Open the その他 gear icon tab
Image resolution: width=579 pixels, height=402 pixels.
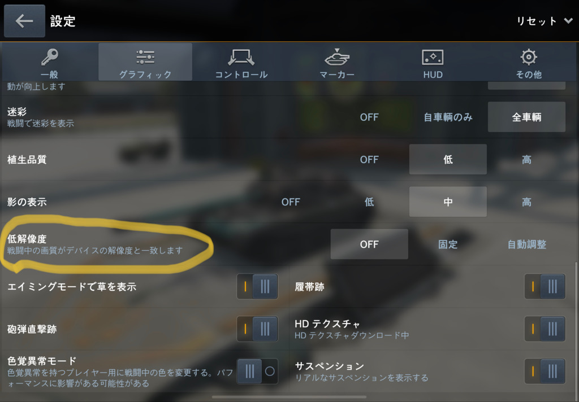[x=529, y=57]
